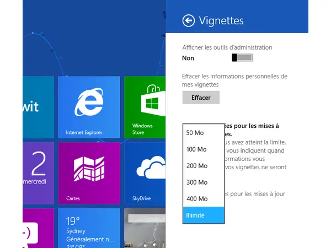The image size is (331, 248).
Task: Select 50 Mo from data limit list
Action: click(204, 133)
